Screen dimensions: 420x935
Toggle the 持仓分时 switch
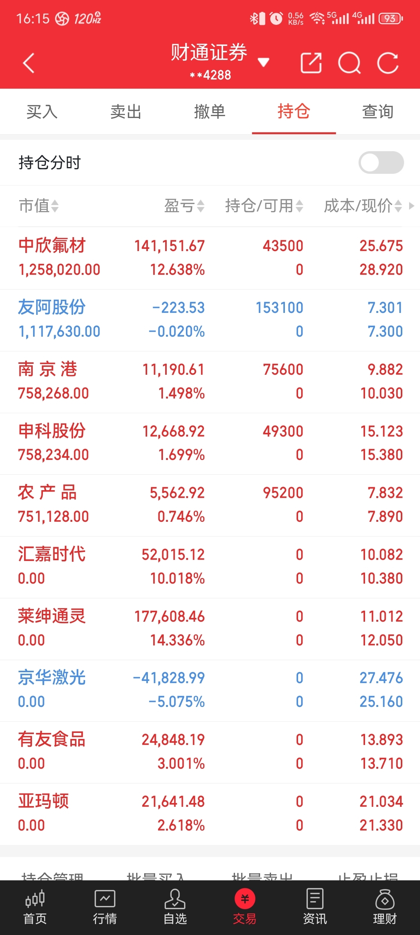pos(381,162)
